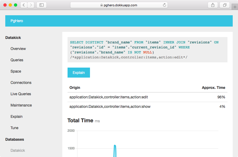Minimize the window with yellow button
Screen dimensions: 238x157
(10, 5)
